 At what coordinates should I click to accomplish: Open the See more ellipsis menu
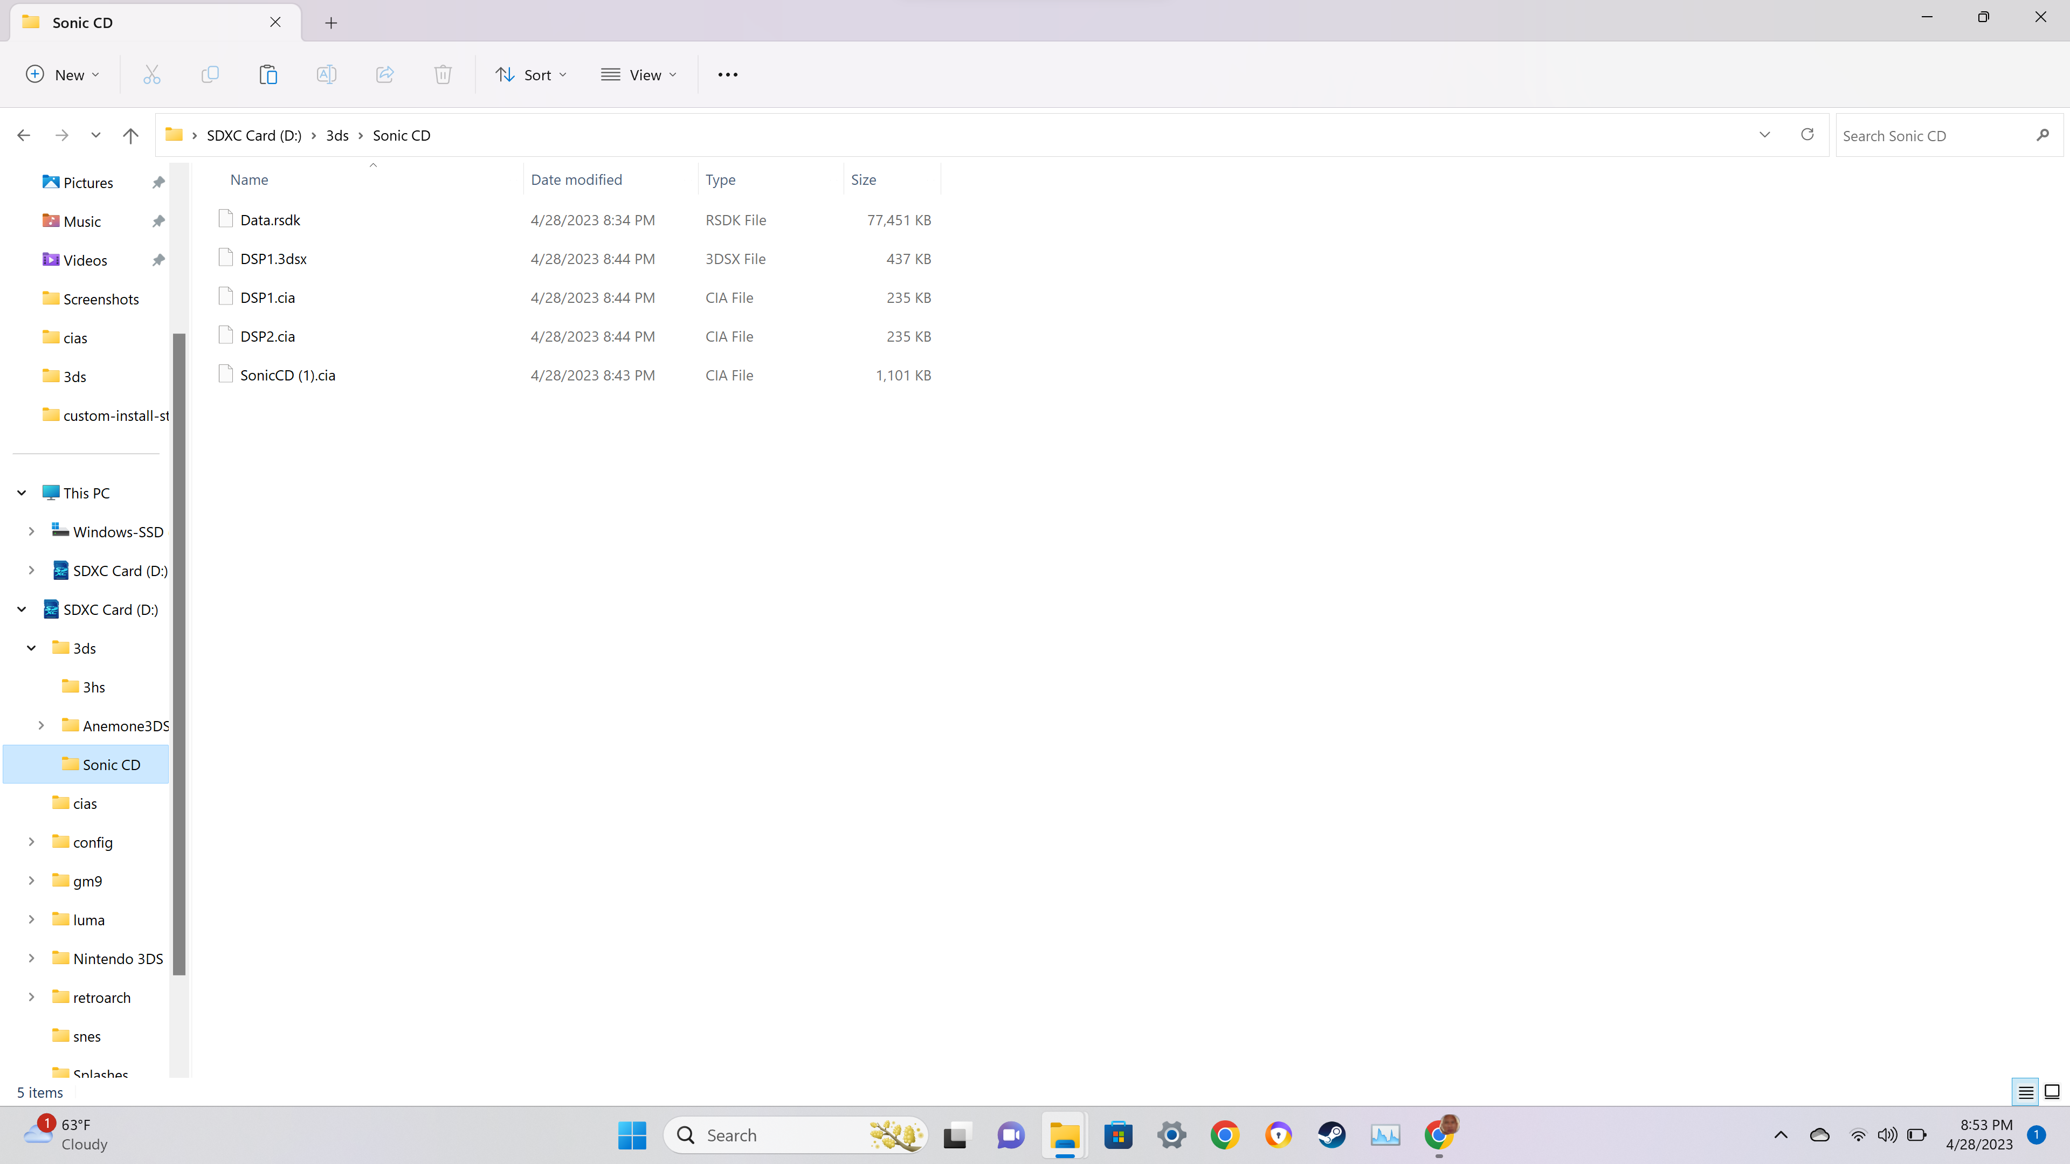[x=728, y=75]
